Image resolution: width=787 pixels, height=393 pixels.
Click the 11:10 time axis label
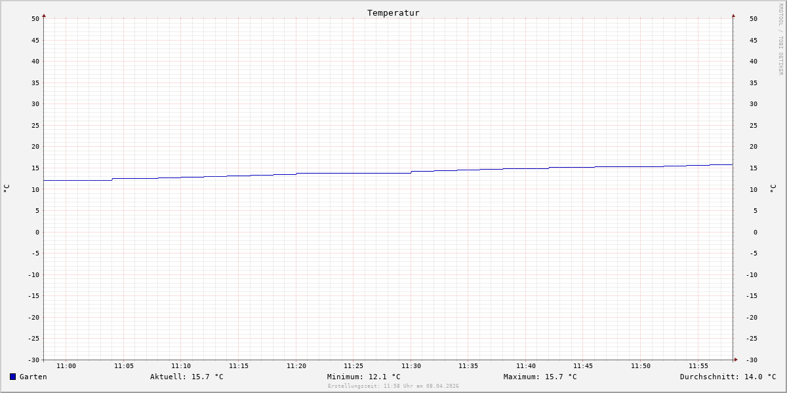point(181,366)
